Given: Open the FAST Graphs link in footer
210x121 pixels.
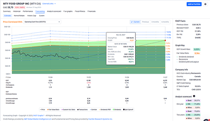Looking at the screenshot, I should coord(39,116).
